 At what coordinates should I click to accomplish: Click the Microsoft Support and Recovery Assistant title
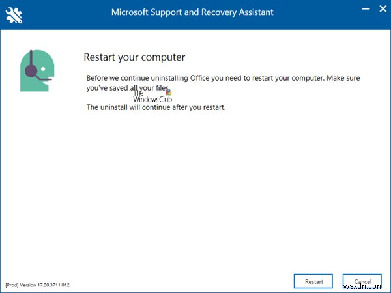[x=192, y=12]
